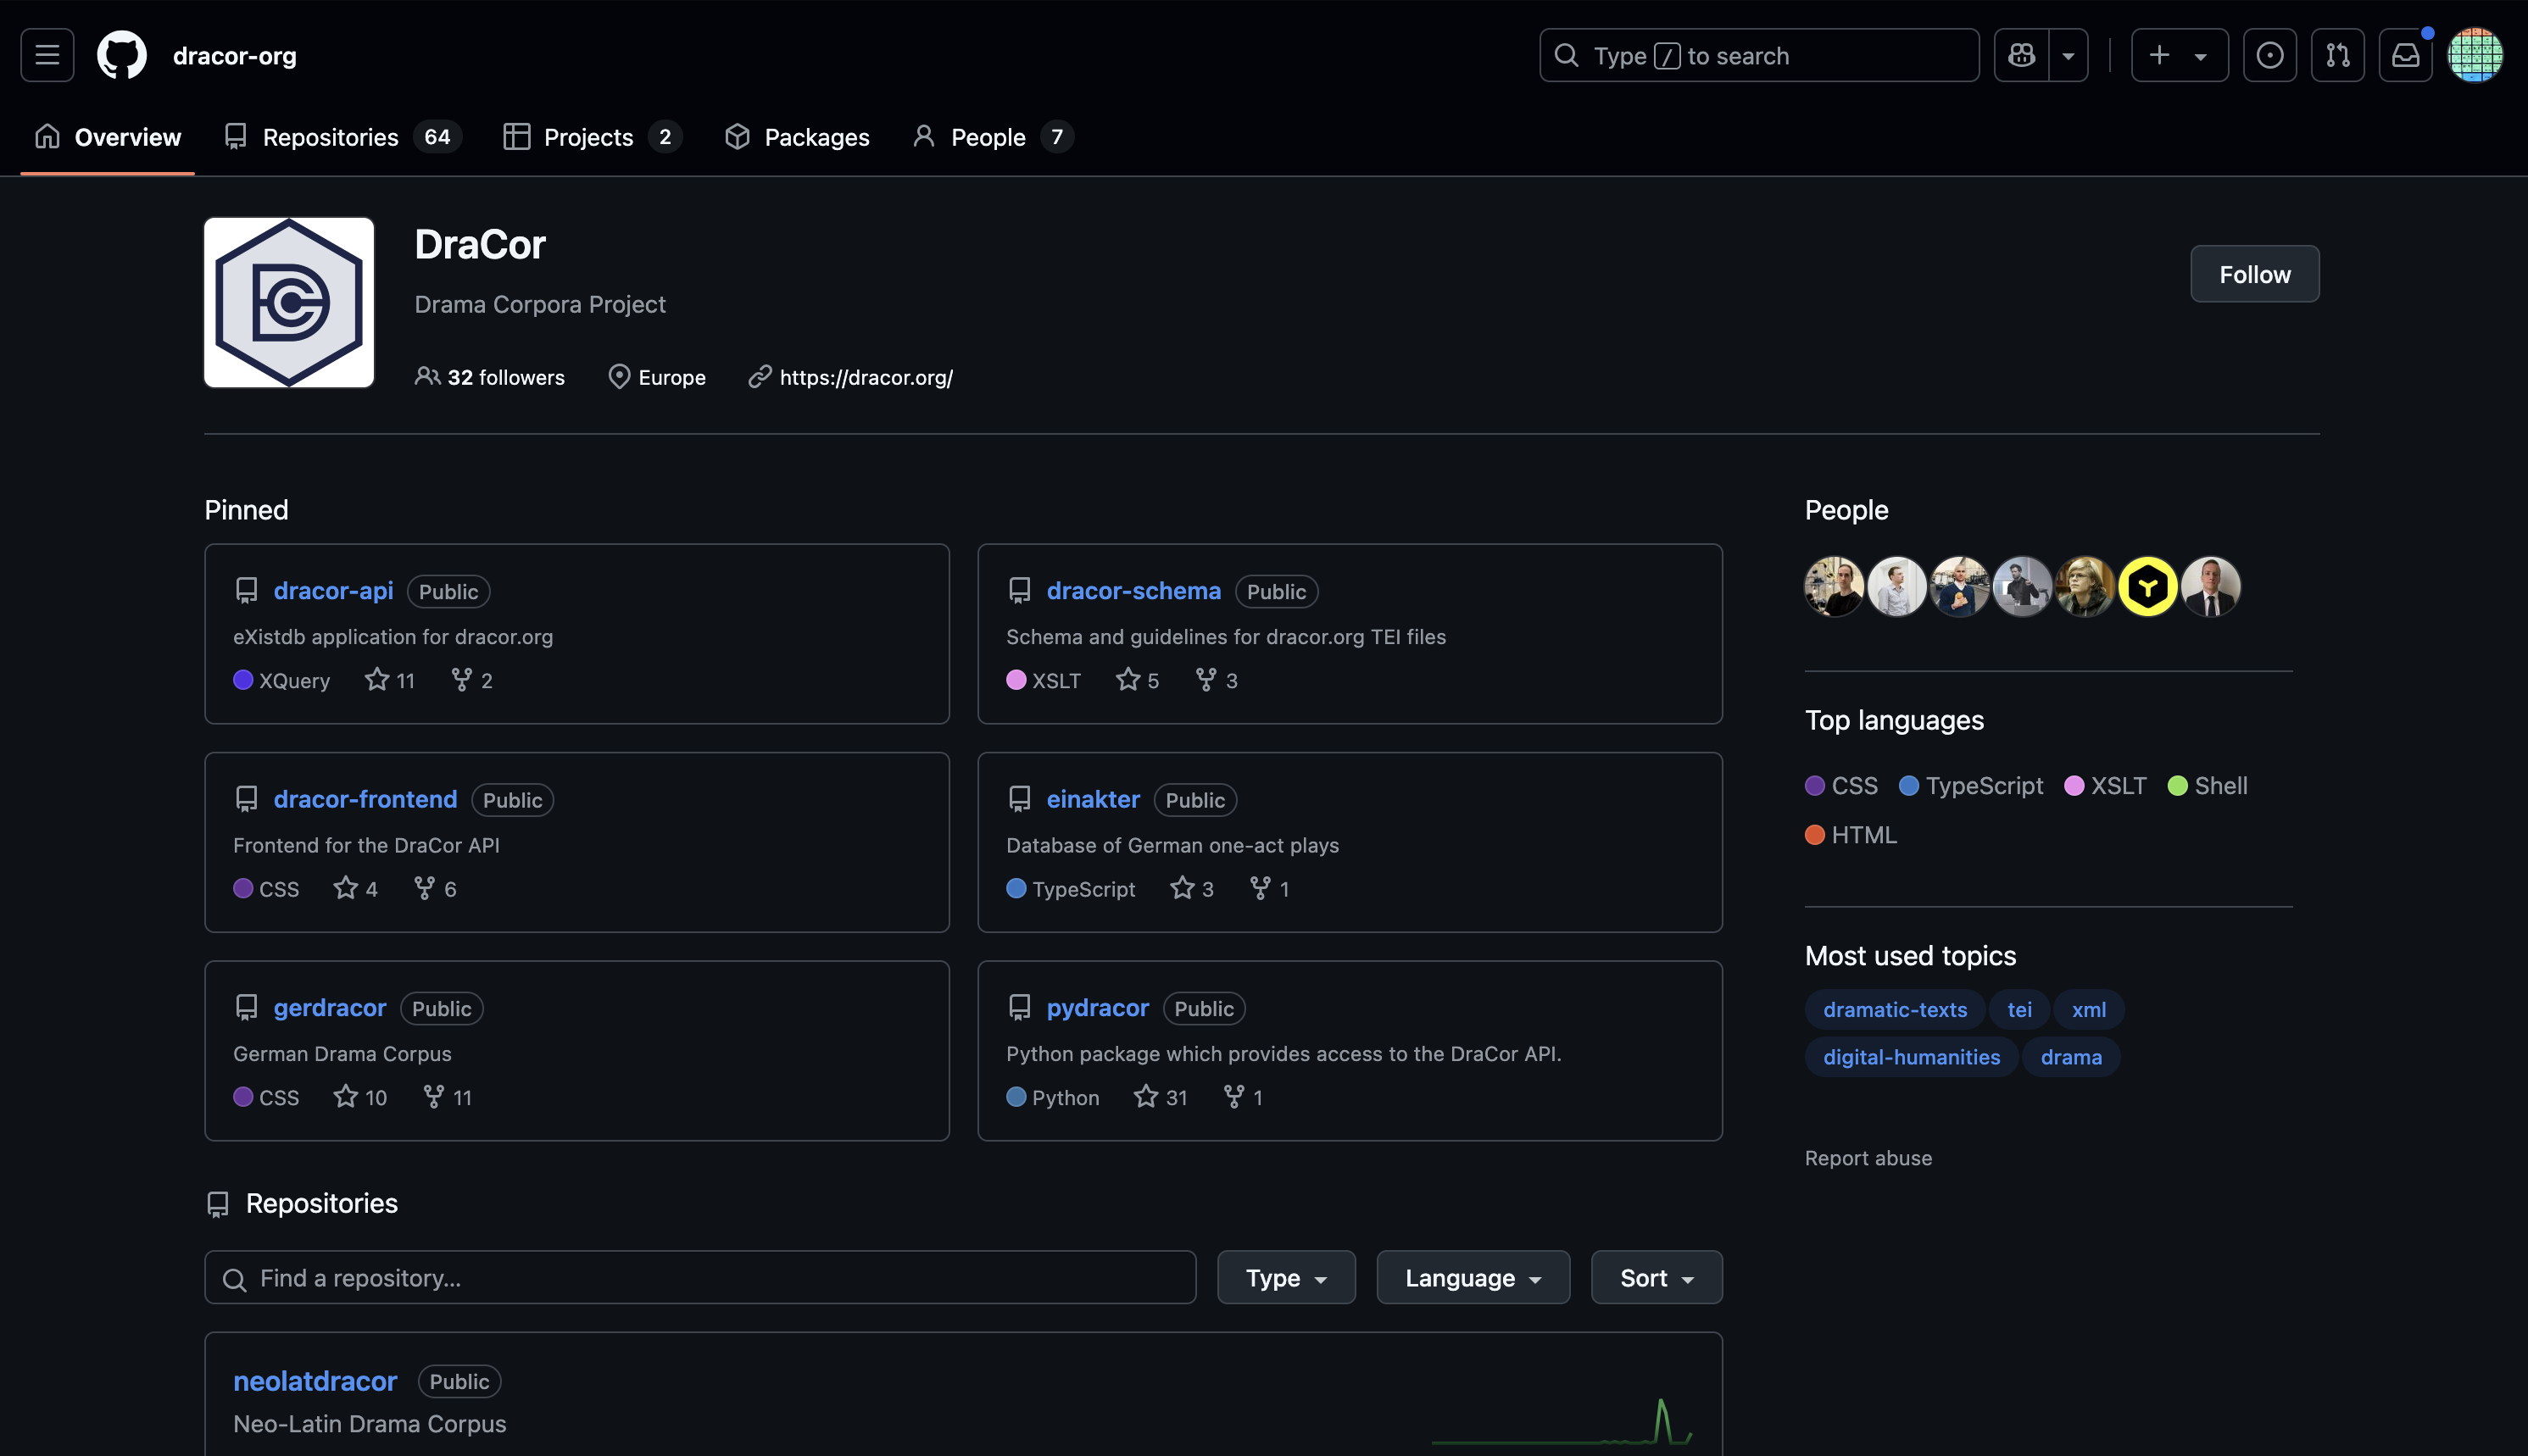Click the Report abuse link

(x=1868, y=1158)
